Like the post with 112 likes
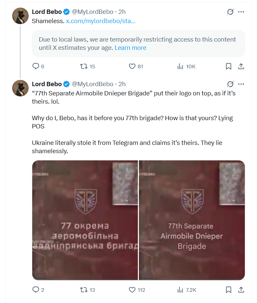 point(132,290)
